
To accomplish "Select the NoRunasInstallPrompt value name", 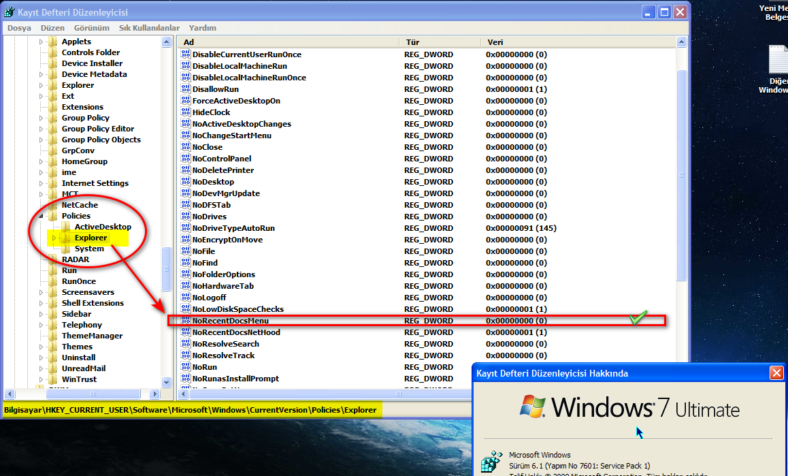I will point(235,379).
